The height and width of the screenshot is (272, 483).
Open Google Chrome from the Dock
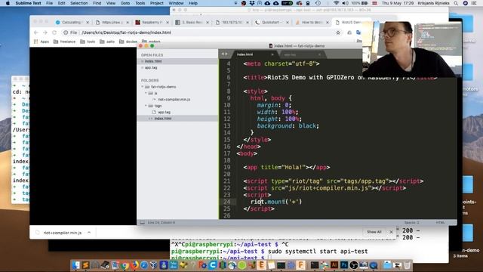(x=125, y=265)
